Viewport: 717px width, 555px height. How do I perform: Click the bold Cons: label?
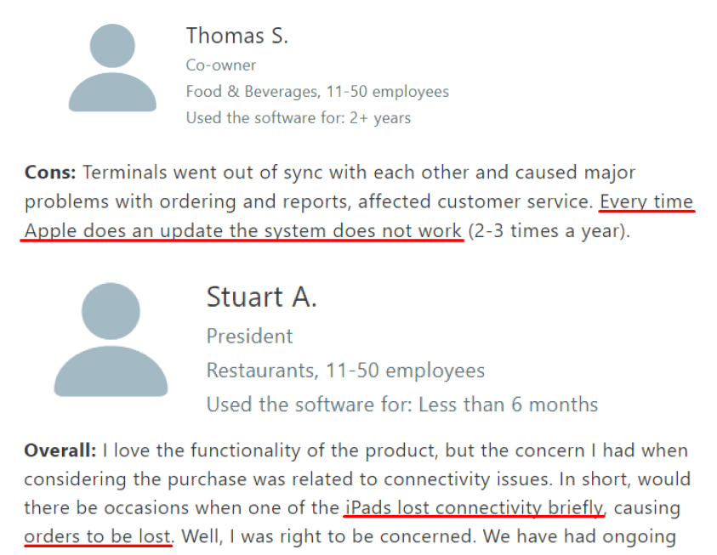(x=50, y=173)
